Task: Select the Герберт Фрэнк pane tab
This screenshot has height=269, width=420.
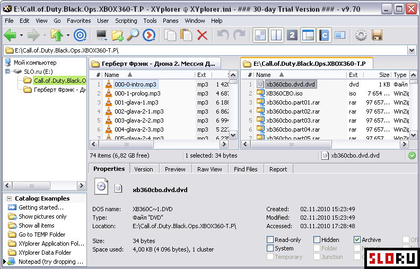Action: (154, 64)
